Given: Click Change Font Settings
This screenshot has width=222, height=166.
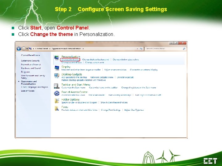Looking at the screenshot, I should point(111,110).
